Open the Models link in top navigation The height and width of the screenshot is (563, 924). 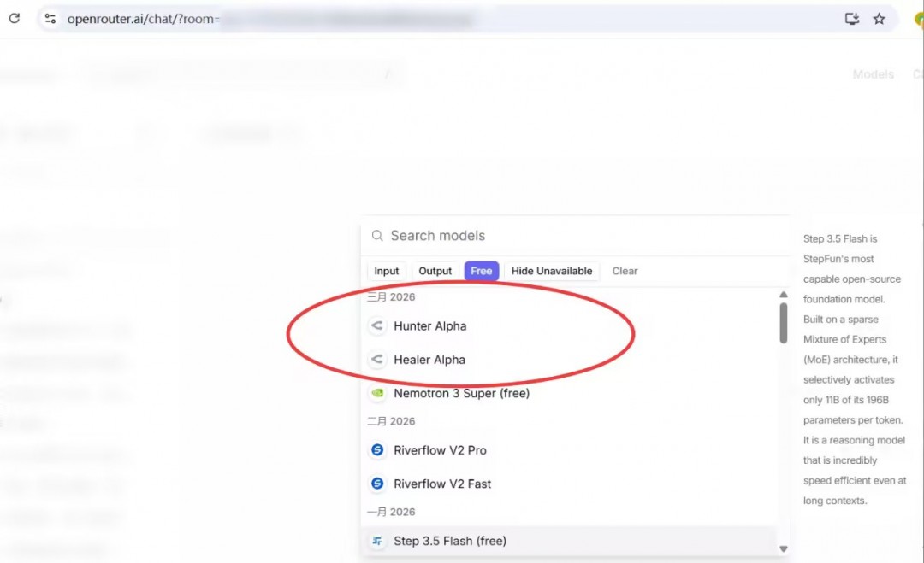[x=874, y=74]
